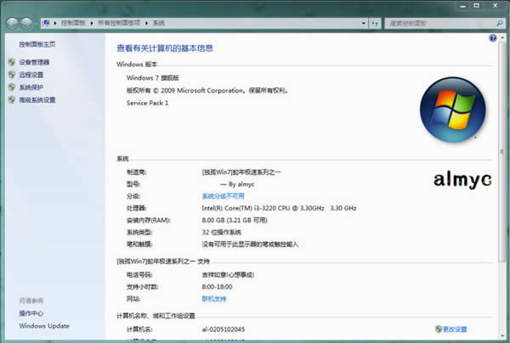Click the shield icon beside 远程设置
The height and width of the screenshot is (343, 510).
(x=11, y=75)
